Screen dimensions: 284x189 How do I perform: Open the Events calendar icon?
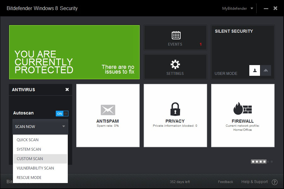[x=176, y=35]
